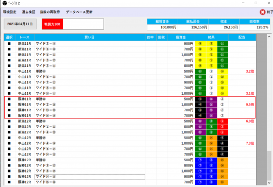Viewport: 273px width, 187px height.
Task: Click the 900円 amount in 中山11R row
Action: [189, 82]
